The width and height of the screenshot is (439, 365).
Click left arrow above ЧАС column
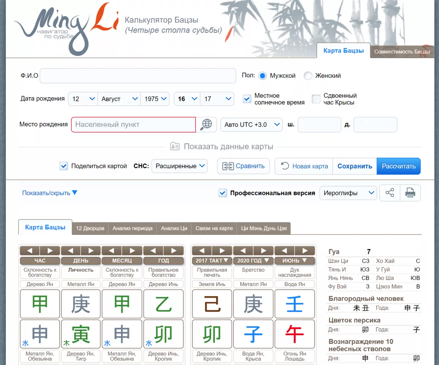30,251
